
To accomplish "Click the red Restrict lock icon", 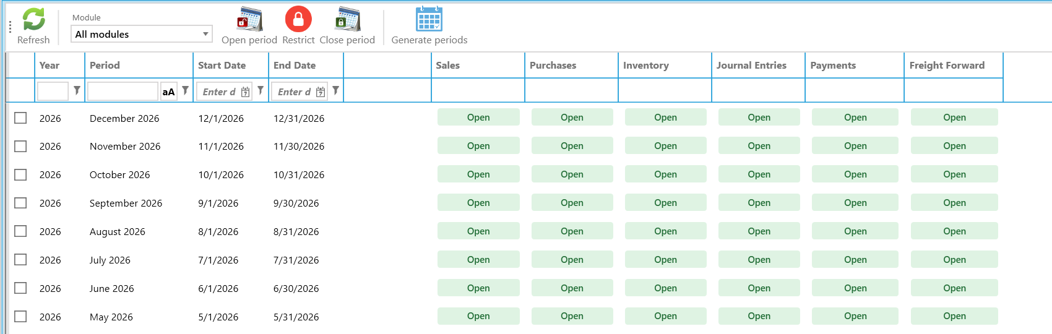I will (298, 19).
